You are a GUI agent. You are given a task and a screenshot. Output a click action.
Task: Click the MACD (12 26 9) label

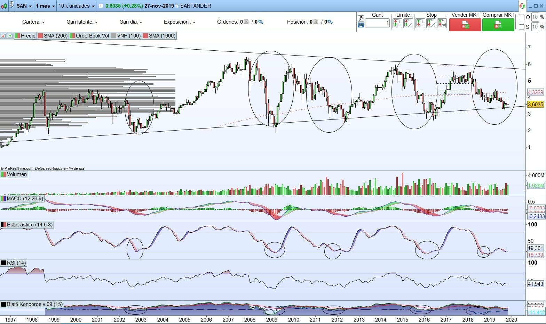[25, 199]
